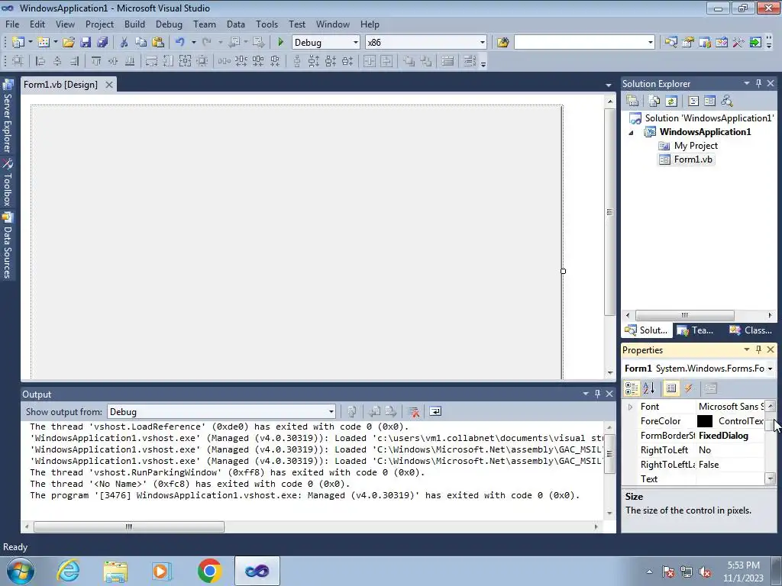Show Events with the lightning bolt button
Screen dimensions: 782x586
pos(688,388)
